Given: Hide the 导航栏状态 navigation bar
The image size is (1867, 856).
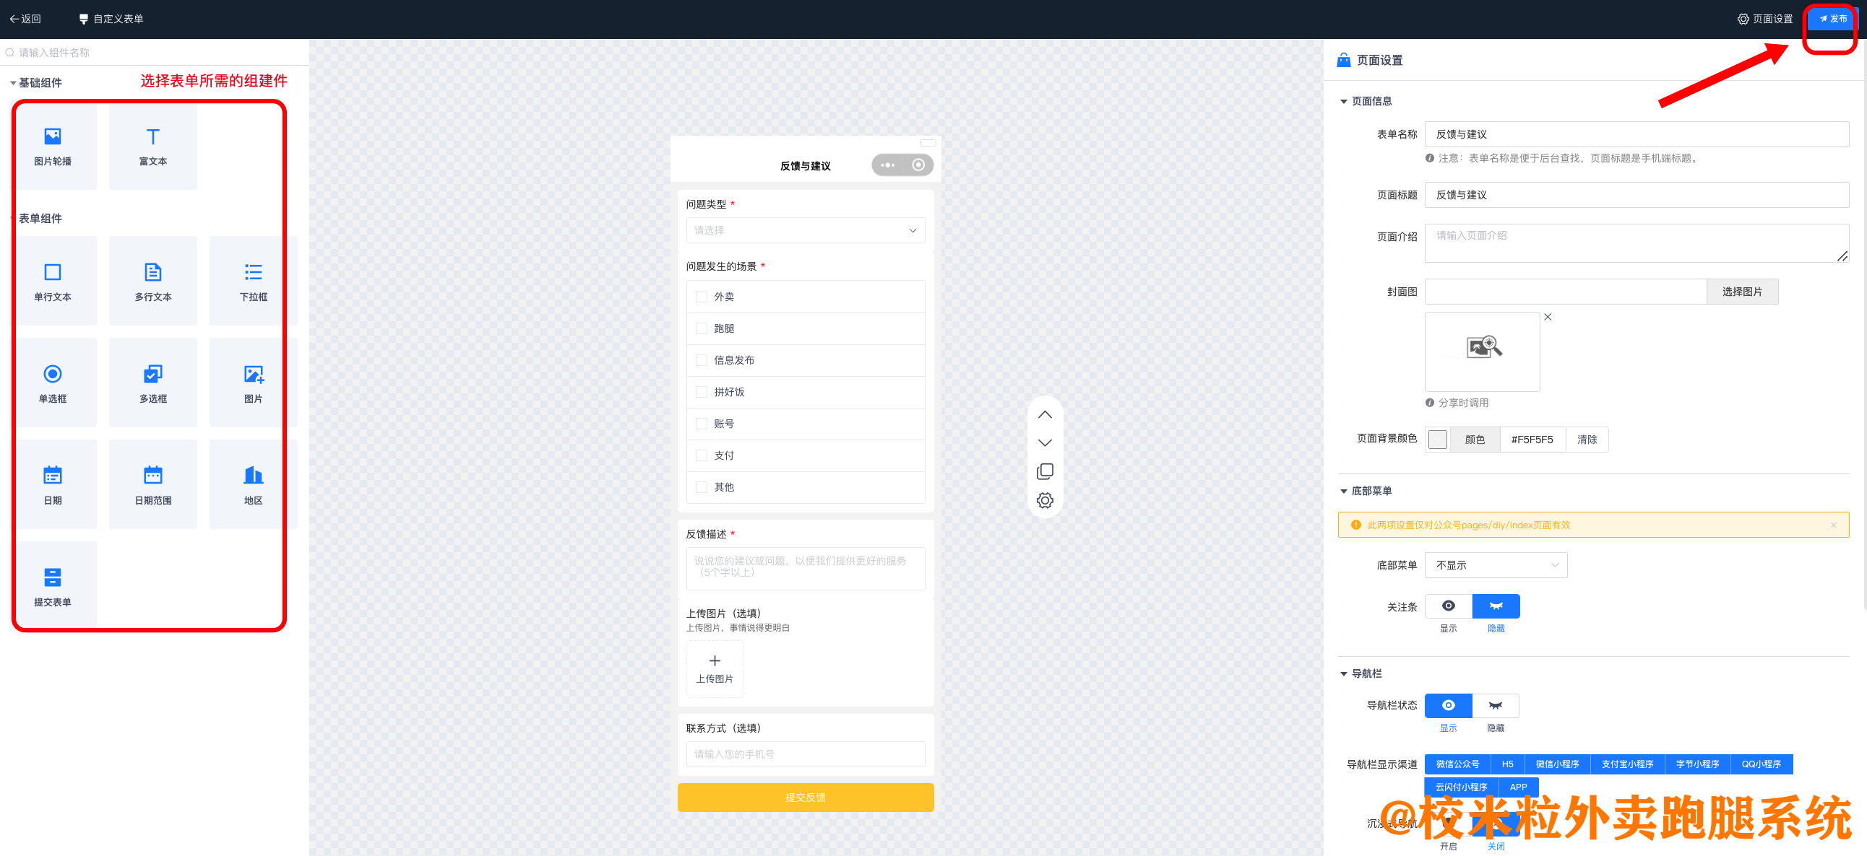Looking at the screenshot, I should tap(1495, 706).
